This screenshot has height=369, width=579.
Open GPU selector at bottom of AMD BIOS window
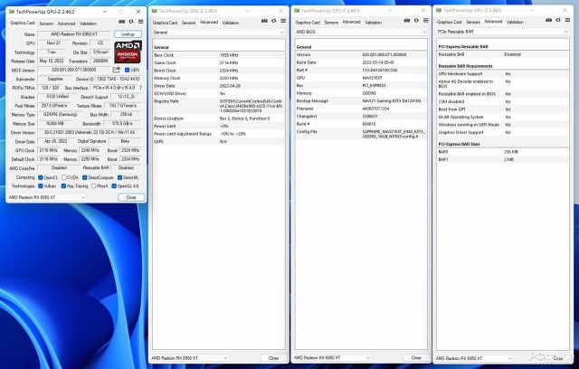[x=332, y=357]
